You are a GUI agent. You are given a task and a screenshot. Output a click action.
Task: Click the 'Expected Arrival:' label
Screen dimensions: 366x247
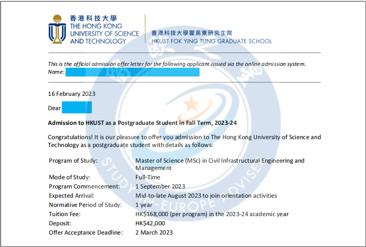tap(71, 195)
